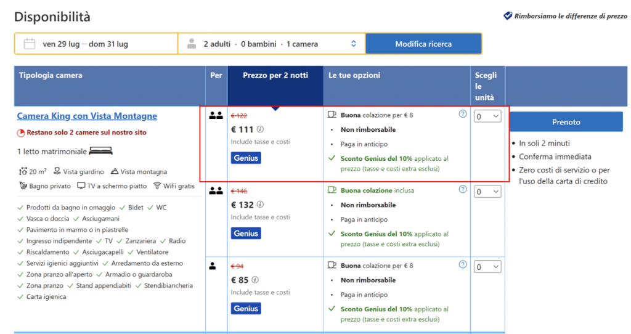Click the Prenoto button
Screen dimensions: 631x334
coord(566,122)
